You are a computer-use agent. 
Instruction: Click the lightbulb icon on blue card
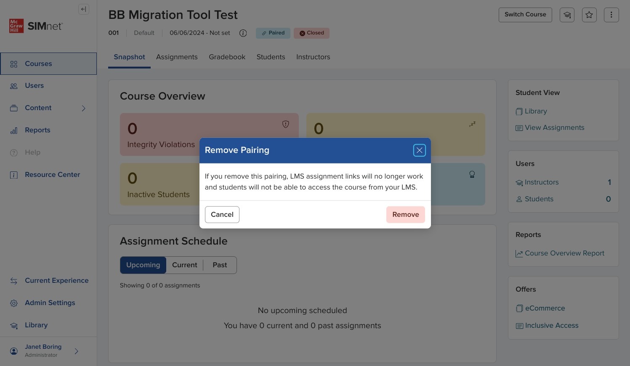pyautogui.click(x=472, y=174)
